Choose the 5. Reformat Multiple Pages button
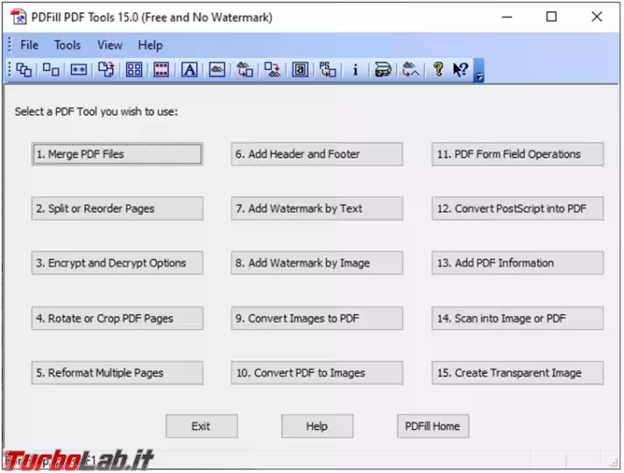Viewport: 624px width, 473px height. (x=117, y=373)
